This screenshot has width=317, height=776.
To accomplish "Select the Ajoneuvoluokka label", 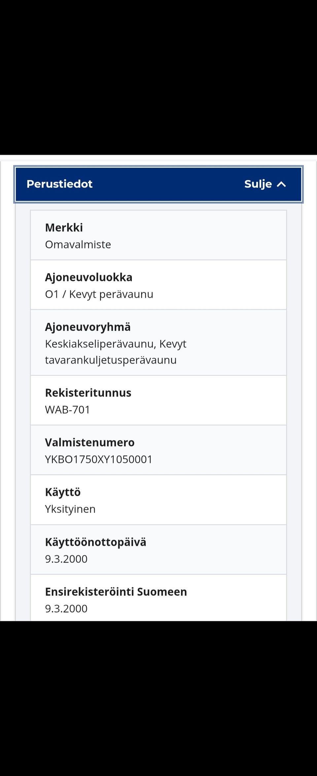I will pos(88,277).
